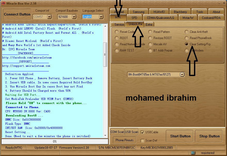Select the Read PhoneBook radio option
The image size is (227, 156).
click(187, 38)
